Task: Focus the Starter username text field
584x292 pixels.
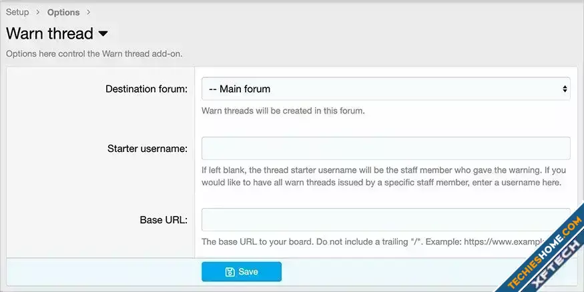Action: 386,148
